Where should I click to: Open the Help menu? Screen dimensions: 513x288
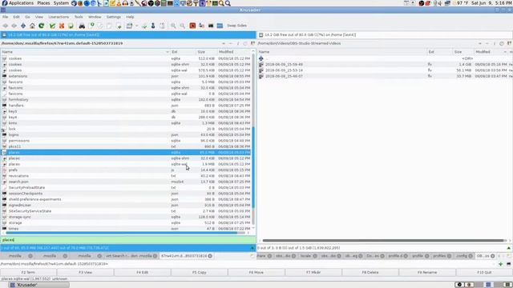tap(130, 17)
